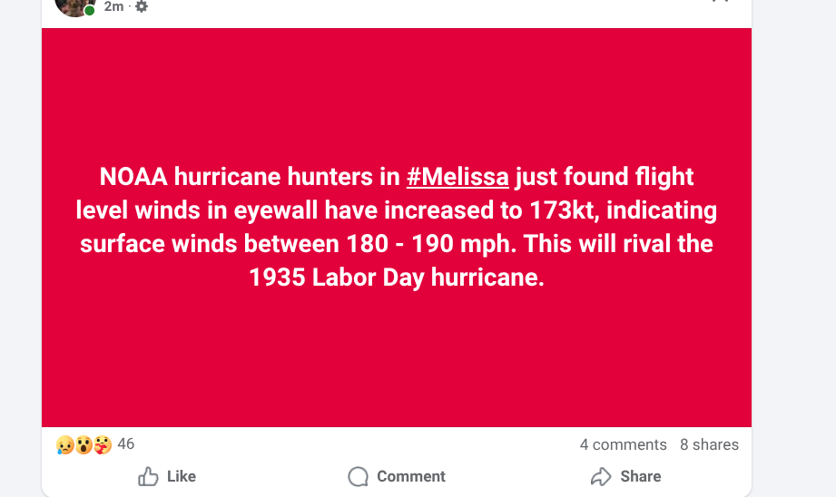The height and width of the screenshot is (497, 836).
Task: Click the 2m post timestamp
Action: tap(113, 6)
